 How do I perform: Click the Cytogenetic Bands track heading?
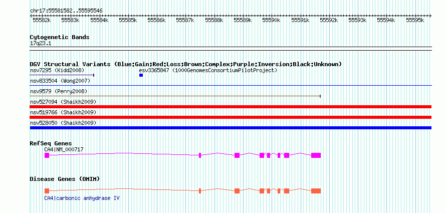(x=60, y=37)
